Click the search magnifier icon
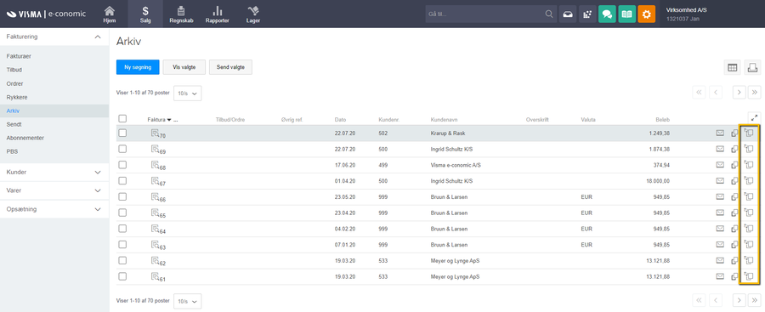 click(549, 14)
